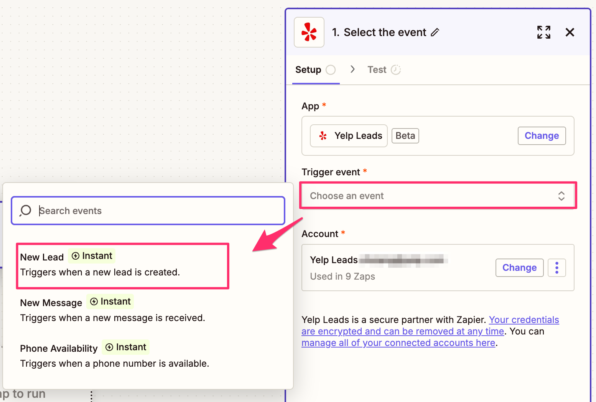Click the Instant badge beside New Message
Viewport: 596px width, 402px height.
[x=110, y=301]
